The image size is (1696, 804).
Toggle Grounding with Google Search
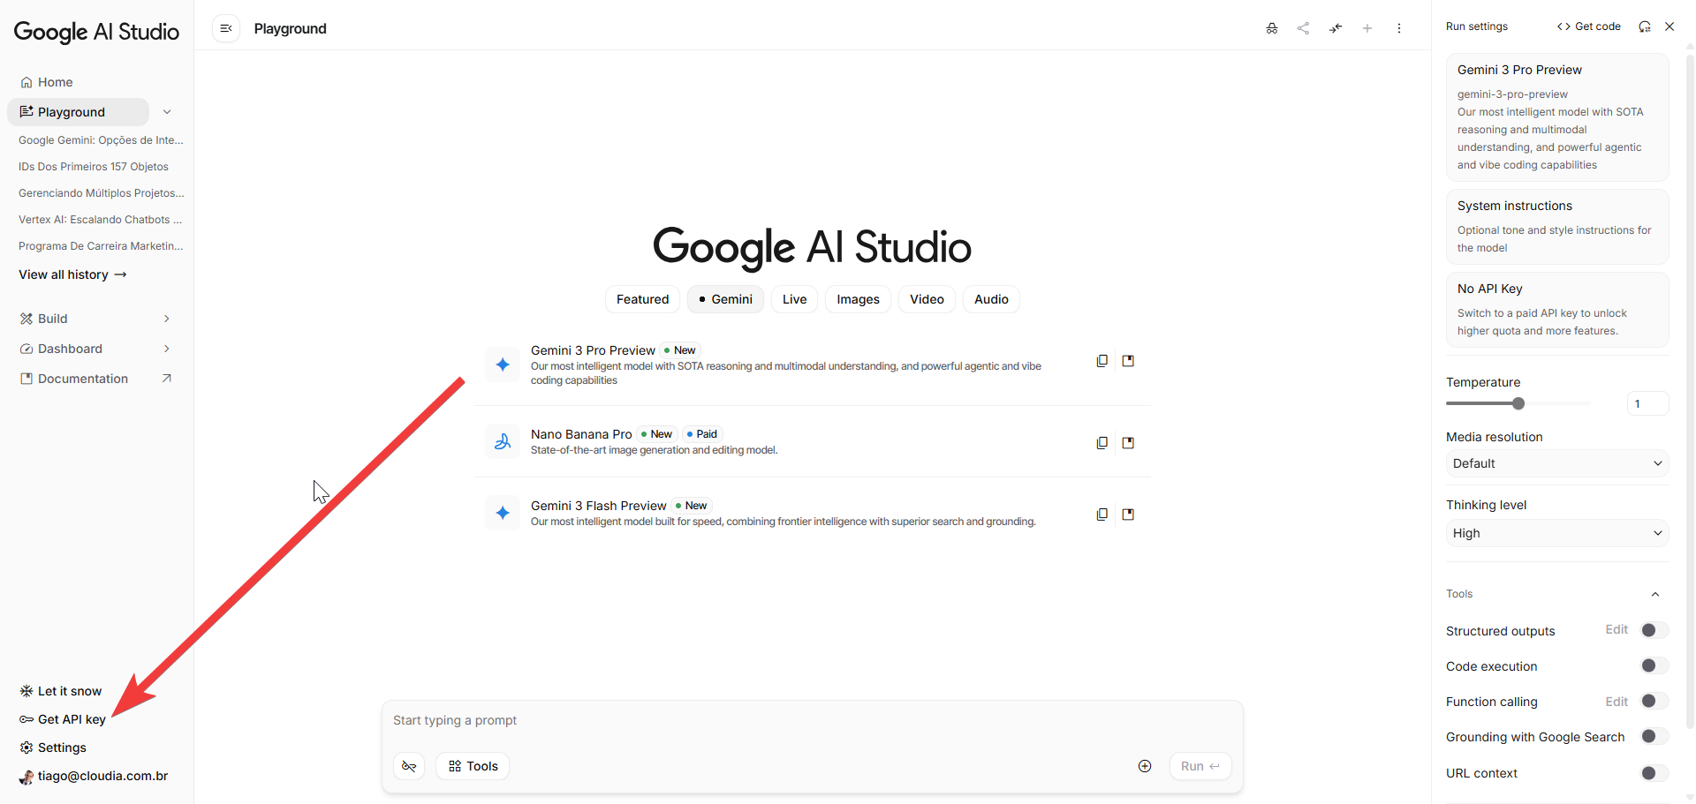pos(1654,736)
